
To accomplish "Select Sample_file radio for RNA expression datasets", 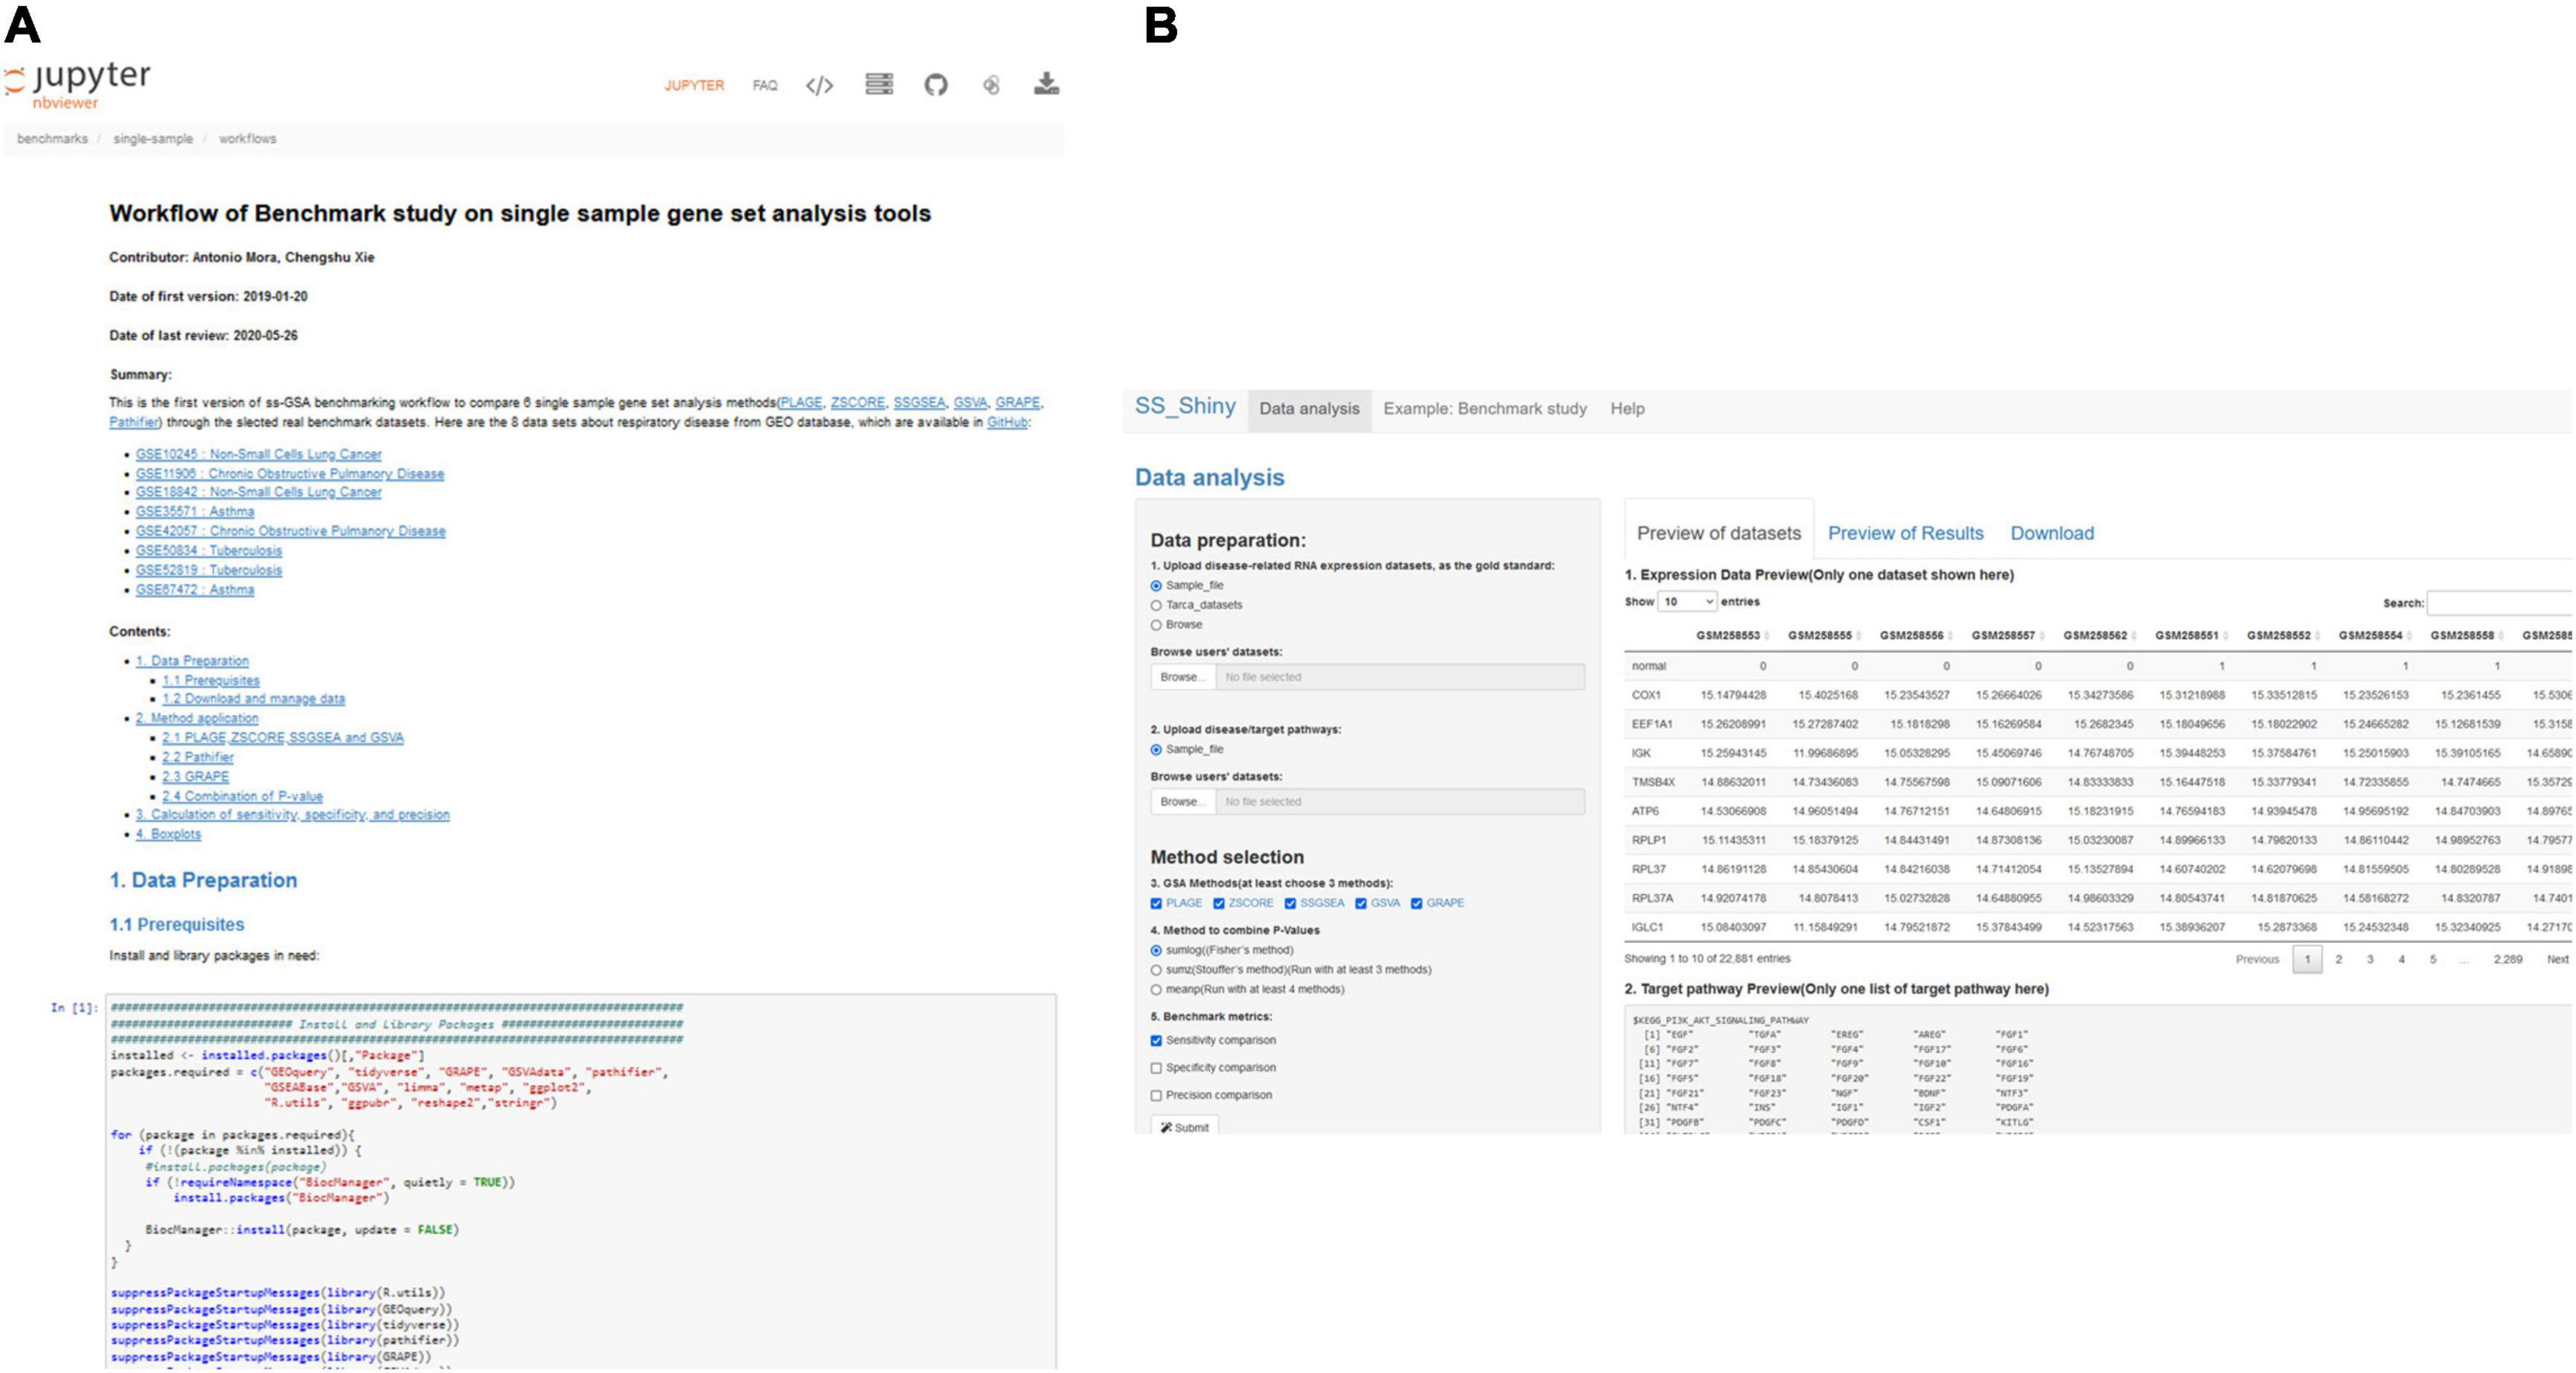I will point(1156,586).
